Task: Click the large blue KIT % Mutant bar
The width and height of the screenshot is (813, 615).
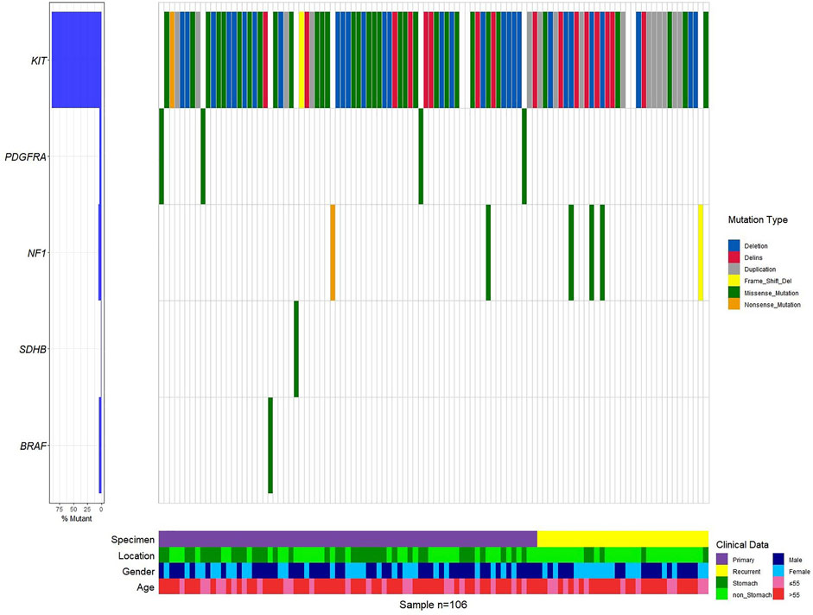Action: coord(76,60)
